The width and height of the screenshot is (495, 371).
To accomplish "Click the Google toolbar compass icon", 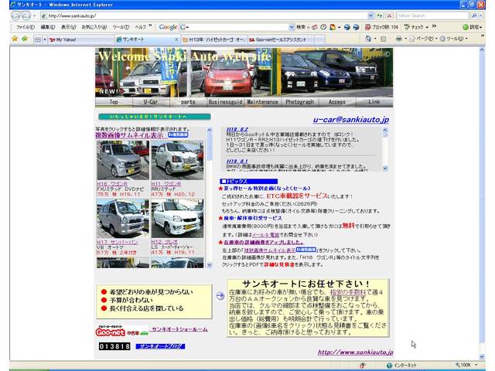I will (323, 27).
